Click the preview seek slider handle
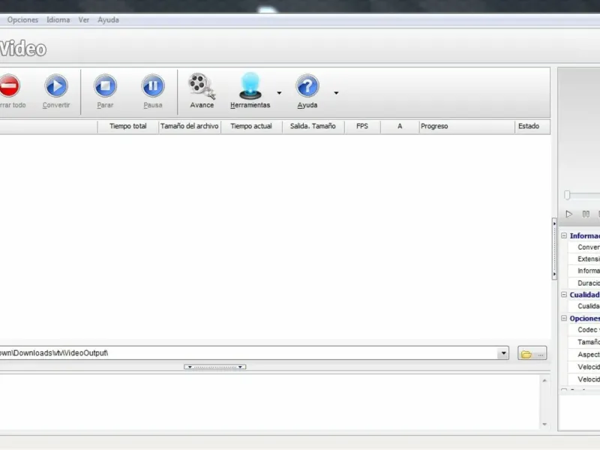600x450 pixels. [567, 195]
